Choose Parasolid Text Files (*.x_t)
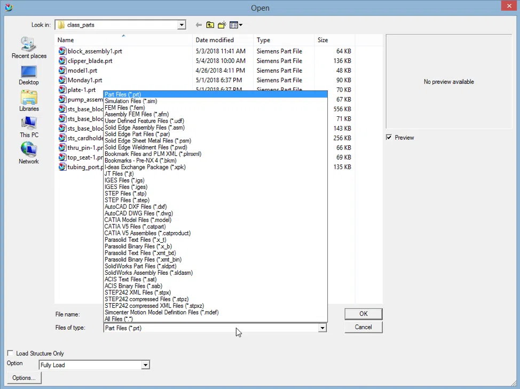The height and width of the screenshot is (389, 520). [x=216, y=240]
